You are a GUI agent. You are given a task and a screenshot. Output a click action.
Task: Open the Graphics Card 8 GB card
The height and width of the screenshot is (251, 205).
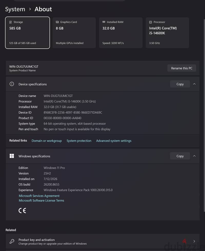74,33
